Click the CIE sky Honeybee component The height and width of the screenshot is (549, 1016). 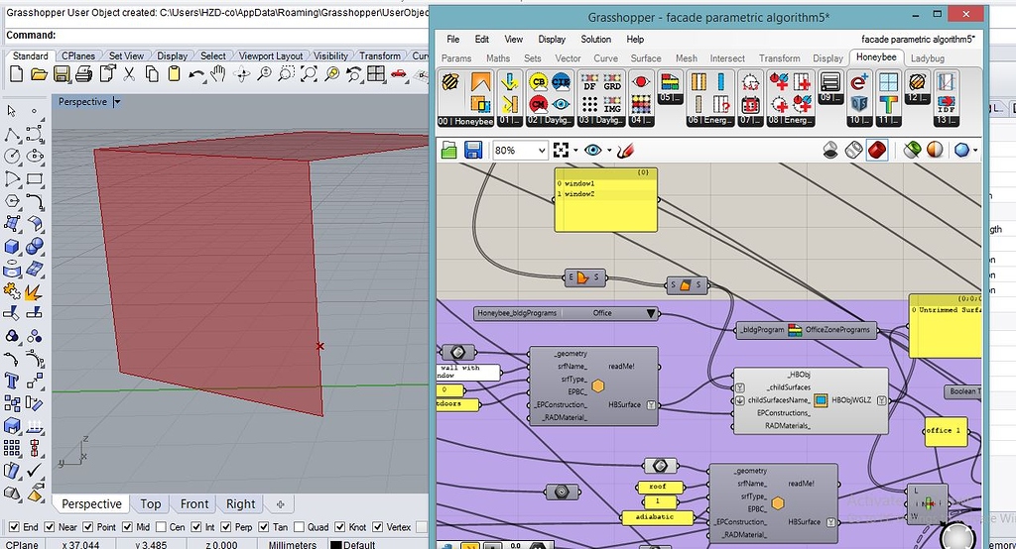(562, 82)
